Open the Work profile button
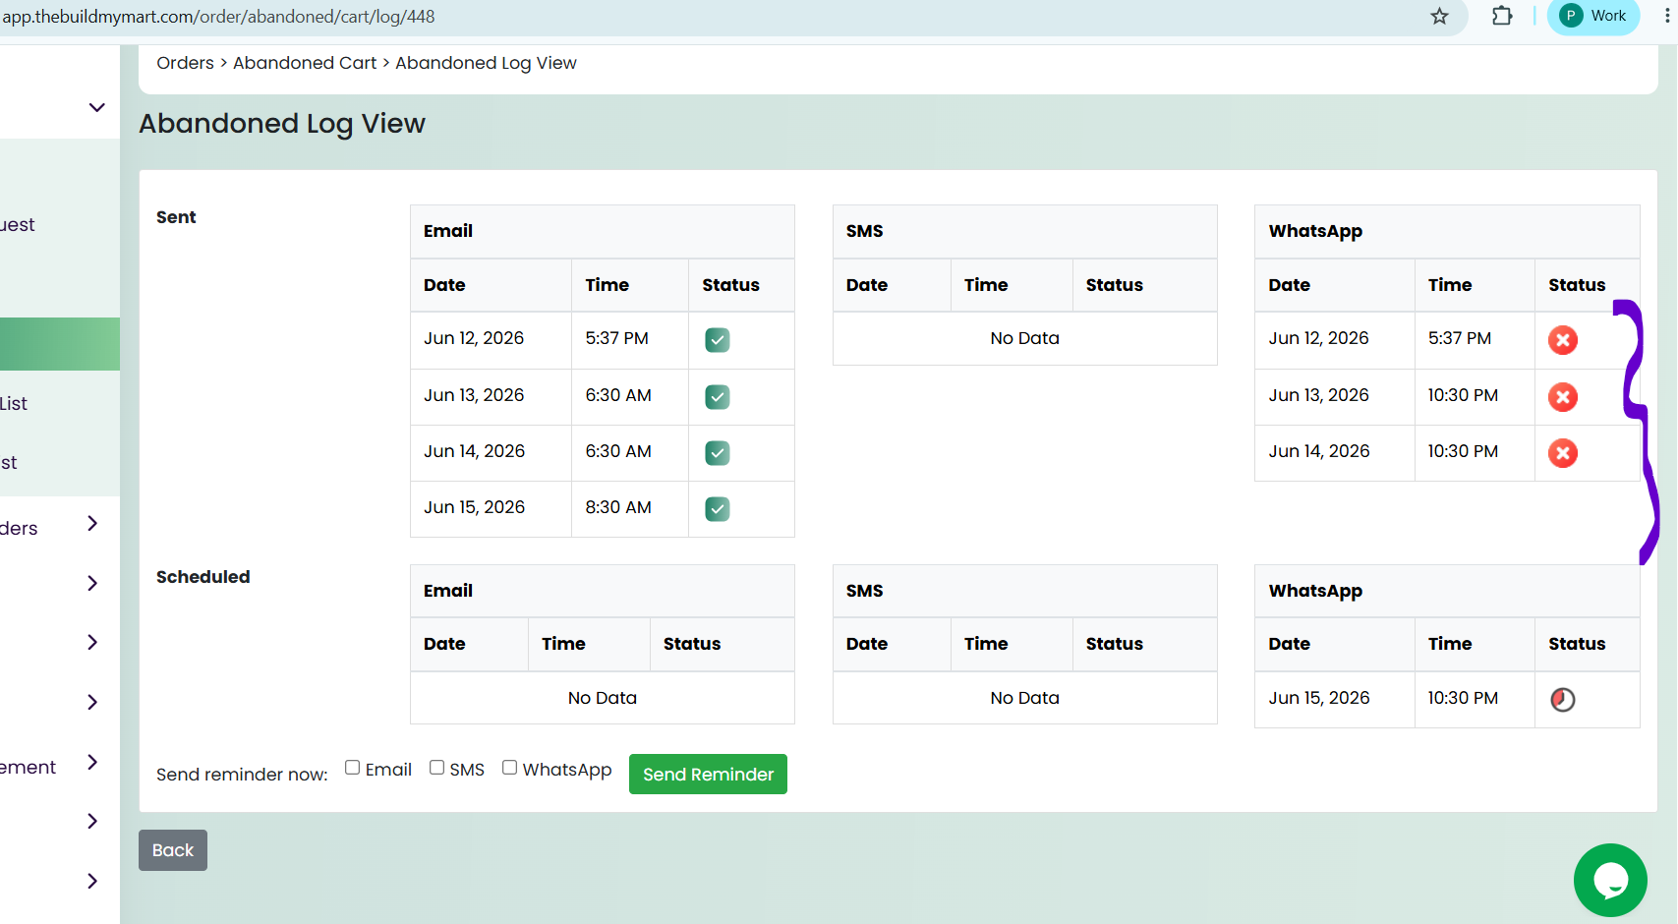 (1593, 16)
